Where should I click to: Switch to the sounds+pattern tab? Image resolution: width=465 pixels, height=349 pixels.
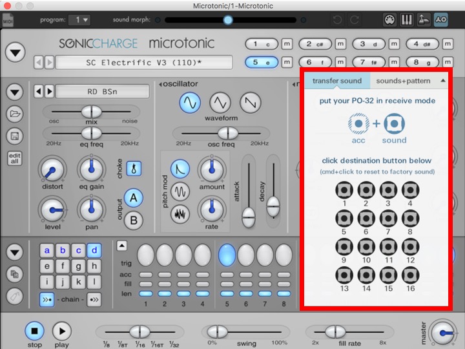[x=403, y=81]
